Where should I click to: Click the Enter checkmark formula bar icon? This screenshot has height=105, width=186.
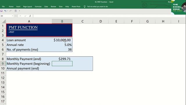click(25, 16)
